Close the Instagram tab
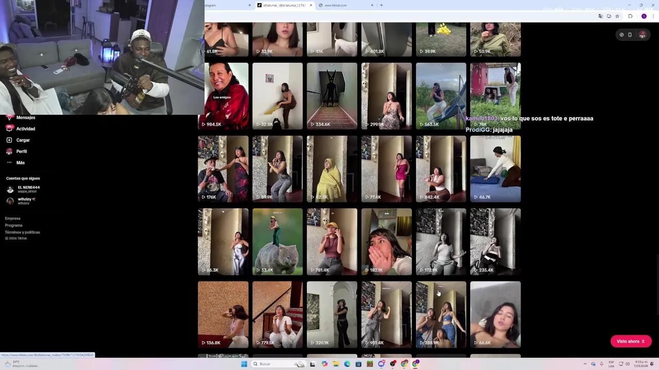The image size is (659, 370). click(250, 5)
